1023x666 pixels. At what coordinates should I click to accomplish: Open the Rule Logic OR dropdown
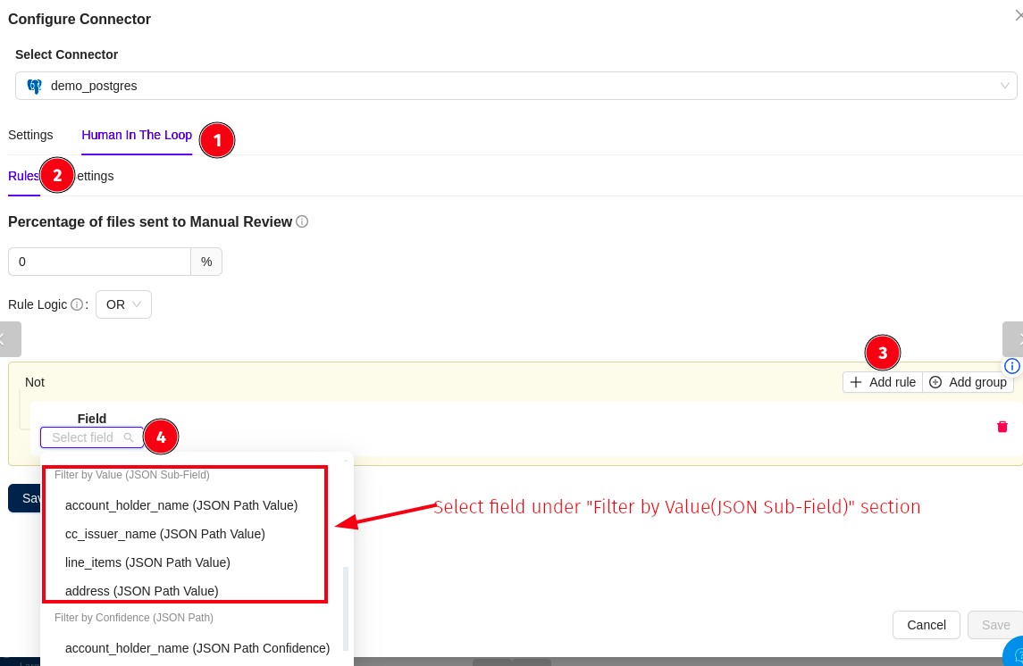coord(123,304)
